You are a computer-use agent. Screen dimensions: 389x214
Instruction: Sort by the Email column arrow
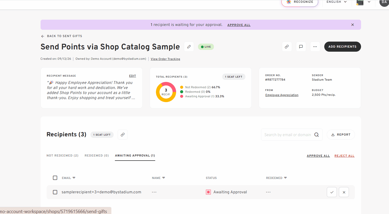(x=74, y=178)
